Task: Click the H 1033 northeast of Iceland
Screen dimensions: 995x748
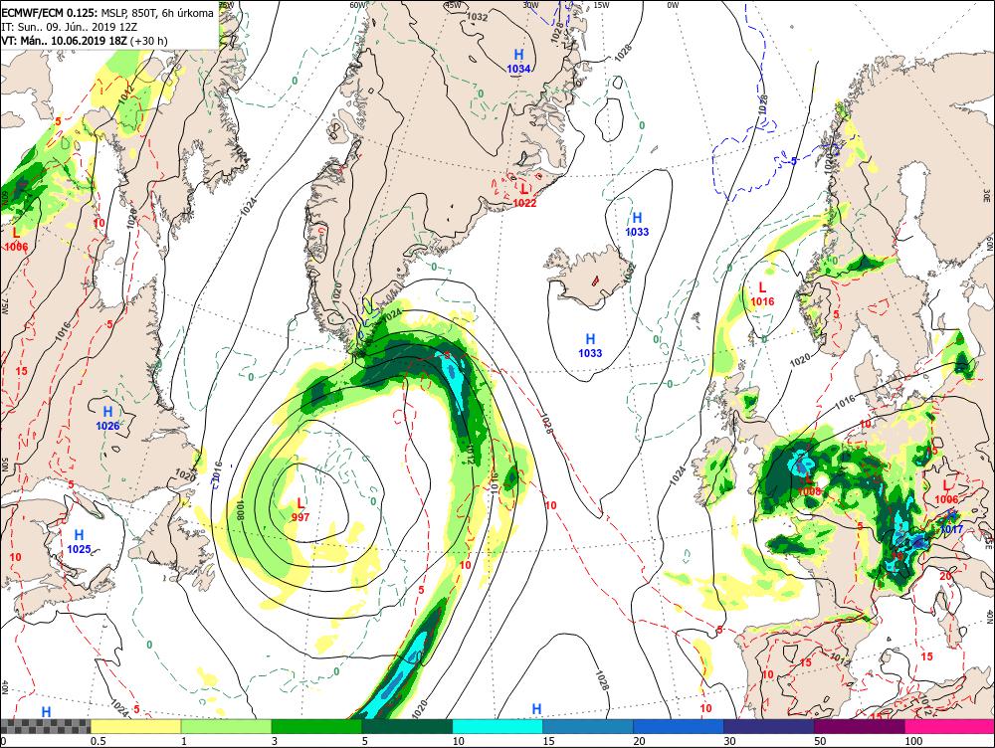Action: point(637,225)
